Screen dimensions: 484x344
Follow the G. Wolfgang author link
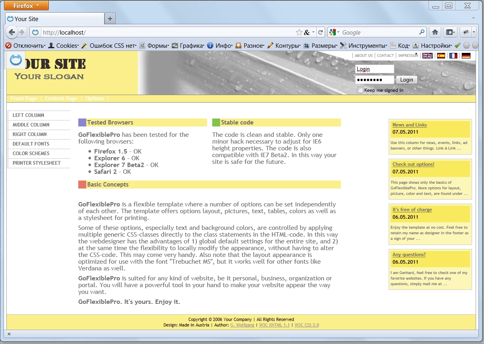click(x=242, y=325)
